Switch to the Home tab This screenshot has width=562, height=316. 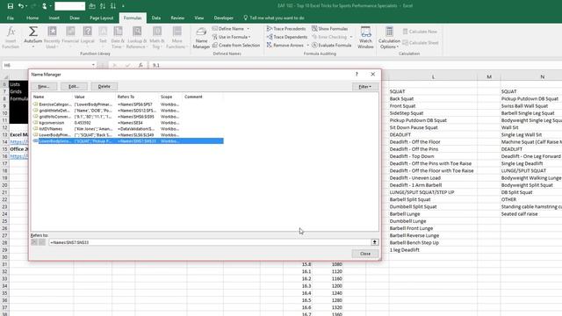coord(32,18)
